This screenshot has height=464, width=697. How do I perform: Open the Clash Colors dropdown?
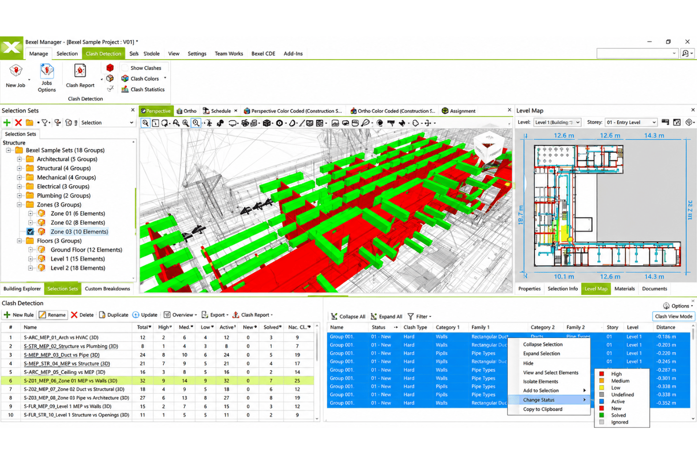(x=144, y=79)
